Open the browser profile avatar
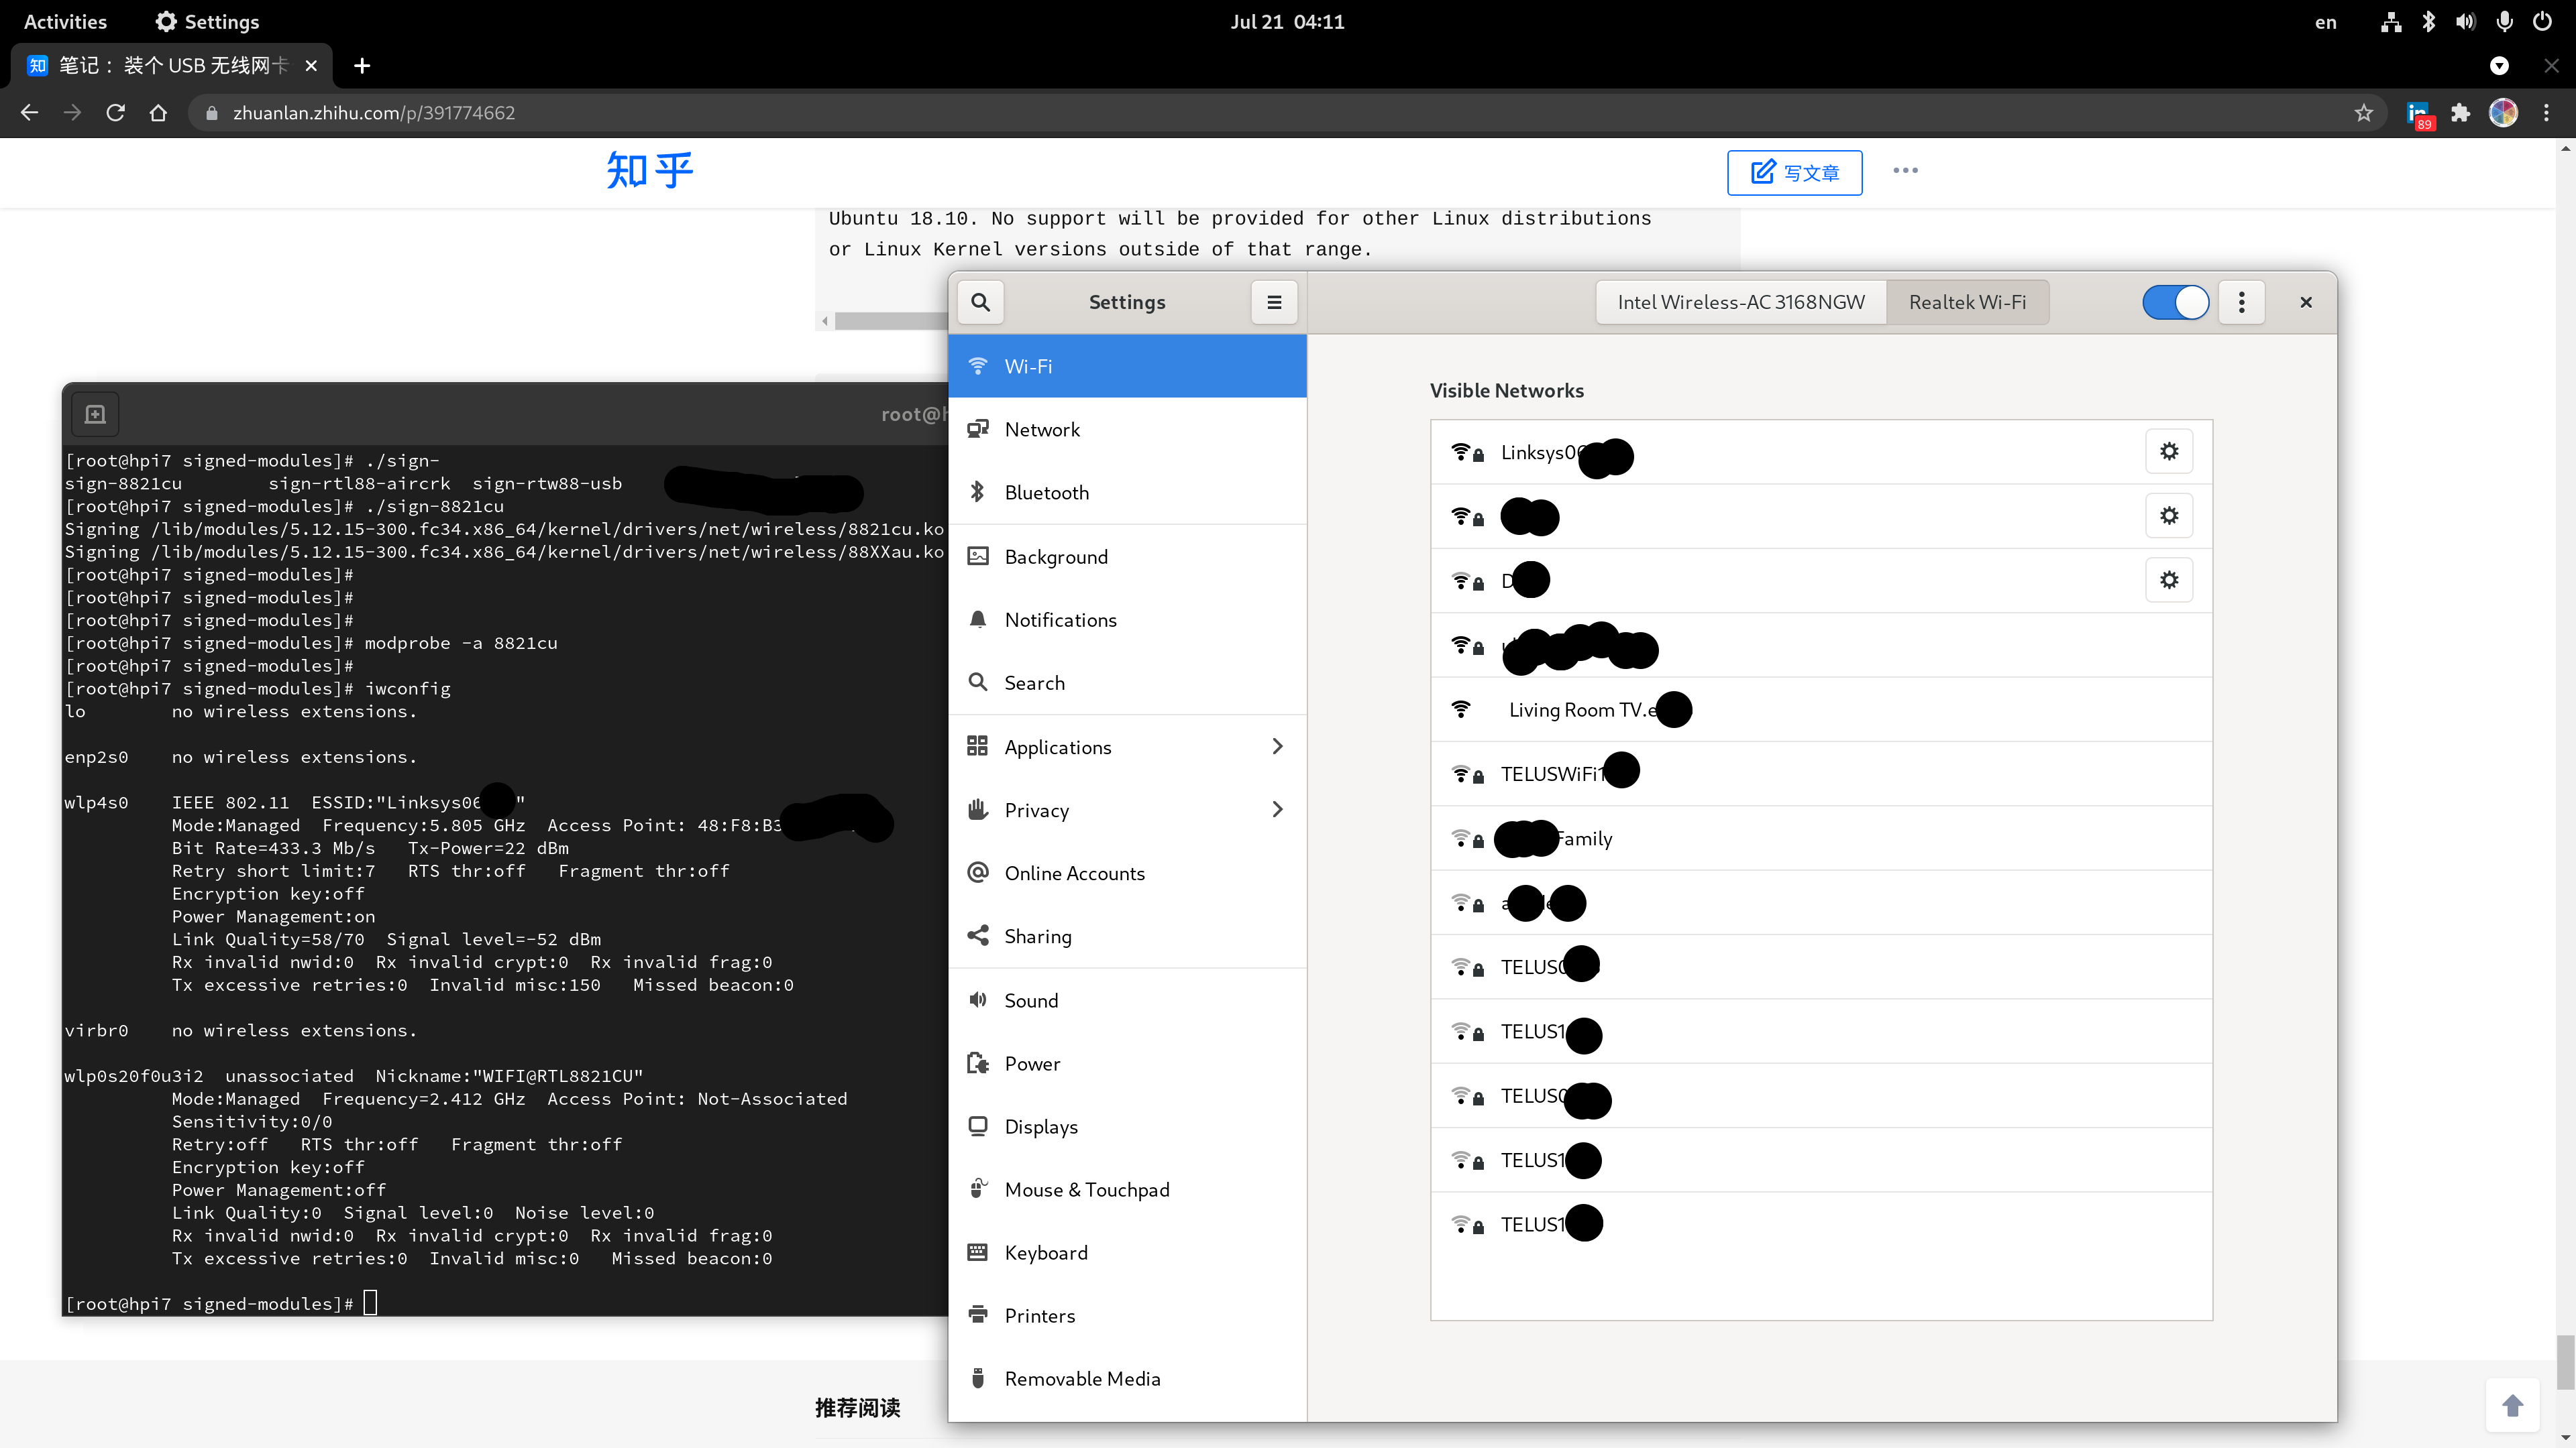 click(x=2503, y=113)
